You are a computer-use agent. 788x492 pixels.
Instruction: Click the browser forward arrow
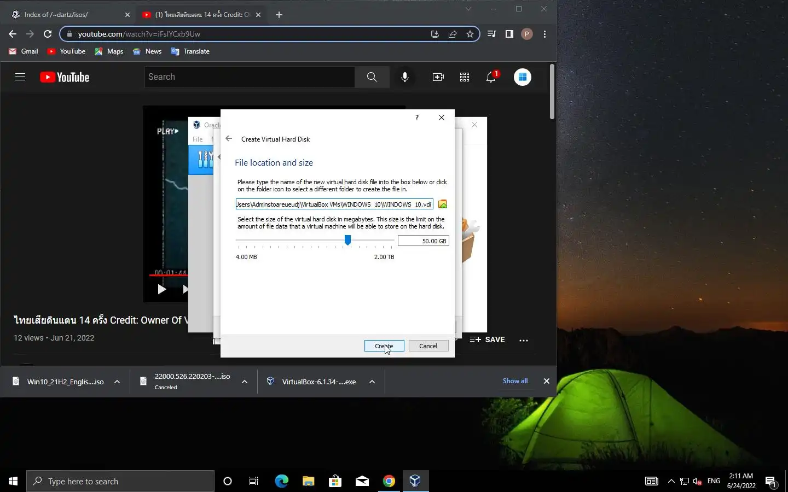(30, 34)
